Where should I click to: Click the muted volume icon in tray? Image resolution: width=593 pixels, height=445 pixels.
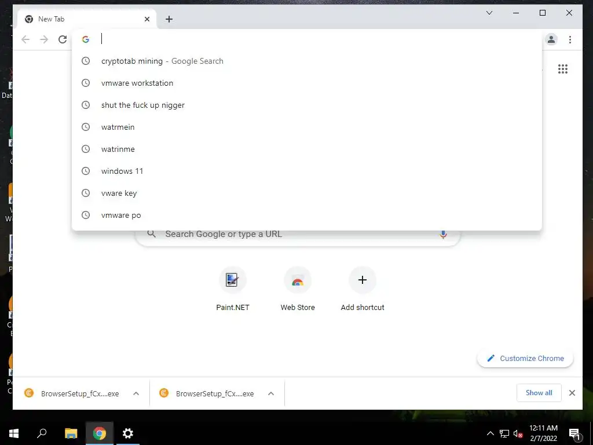click(x=518, y=433)
